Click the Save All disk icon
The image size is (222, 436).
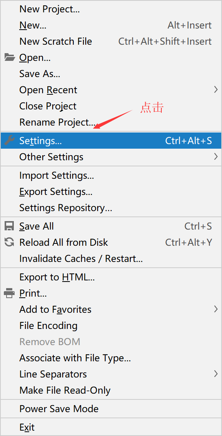pyautogui.click(x=9, y=226)
